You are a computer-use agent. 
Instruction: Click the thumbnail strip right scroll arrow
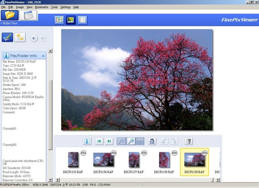[x=218, y=180]
